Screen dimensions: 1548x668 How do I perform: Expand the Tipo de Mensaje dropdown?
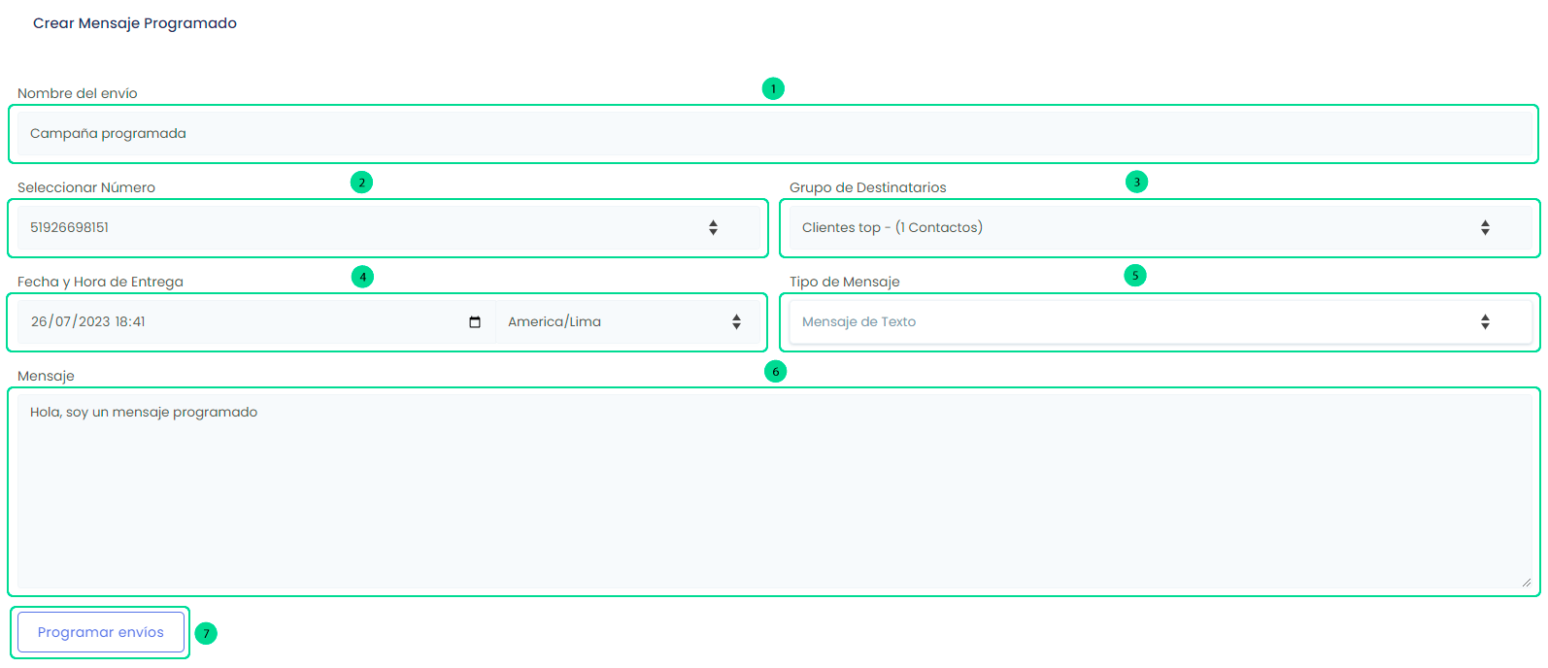click(x=1160, y=322)
